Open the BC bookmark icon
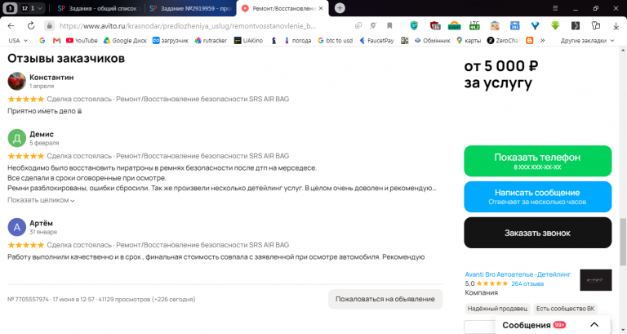 [404, 40]
